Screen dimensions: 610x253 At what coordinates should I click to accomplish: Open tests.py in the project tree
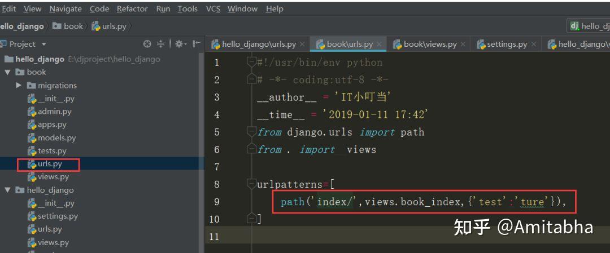click(x=47, y=150)
